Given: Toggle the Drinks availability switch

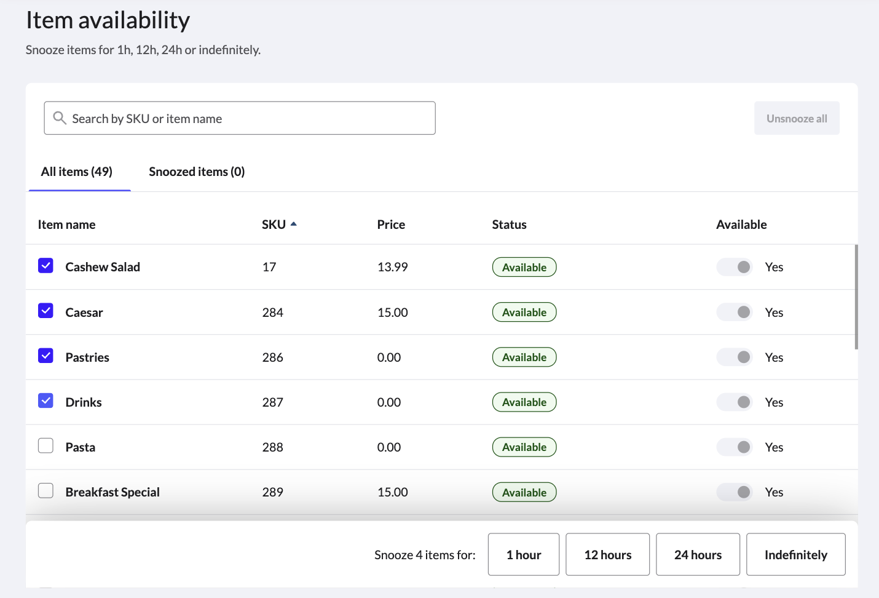Looking at the screenshot, I should 734,402.
